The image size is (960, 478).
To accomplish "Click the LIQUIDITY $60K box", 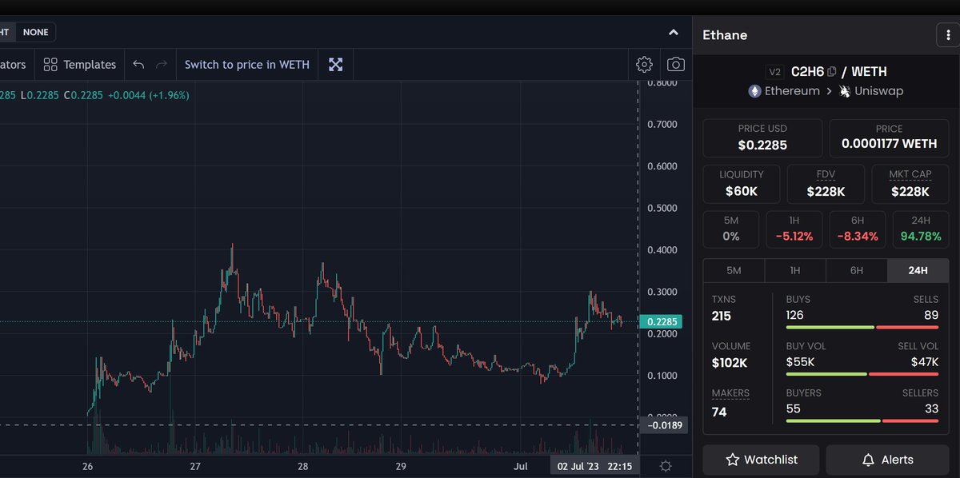I will [x=742, y=184].
